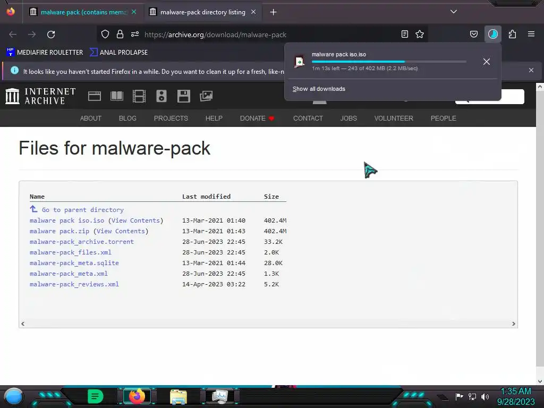Open malware-pack_meta.xml link
The image size is (544, 408).
click(69, 274)
